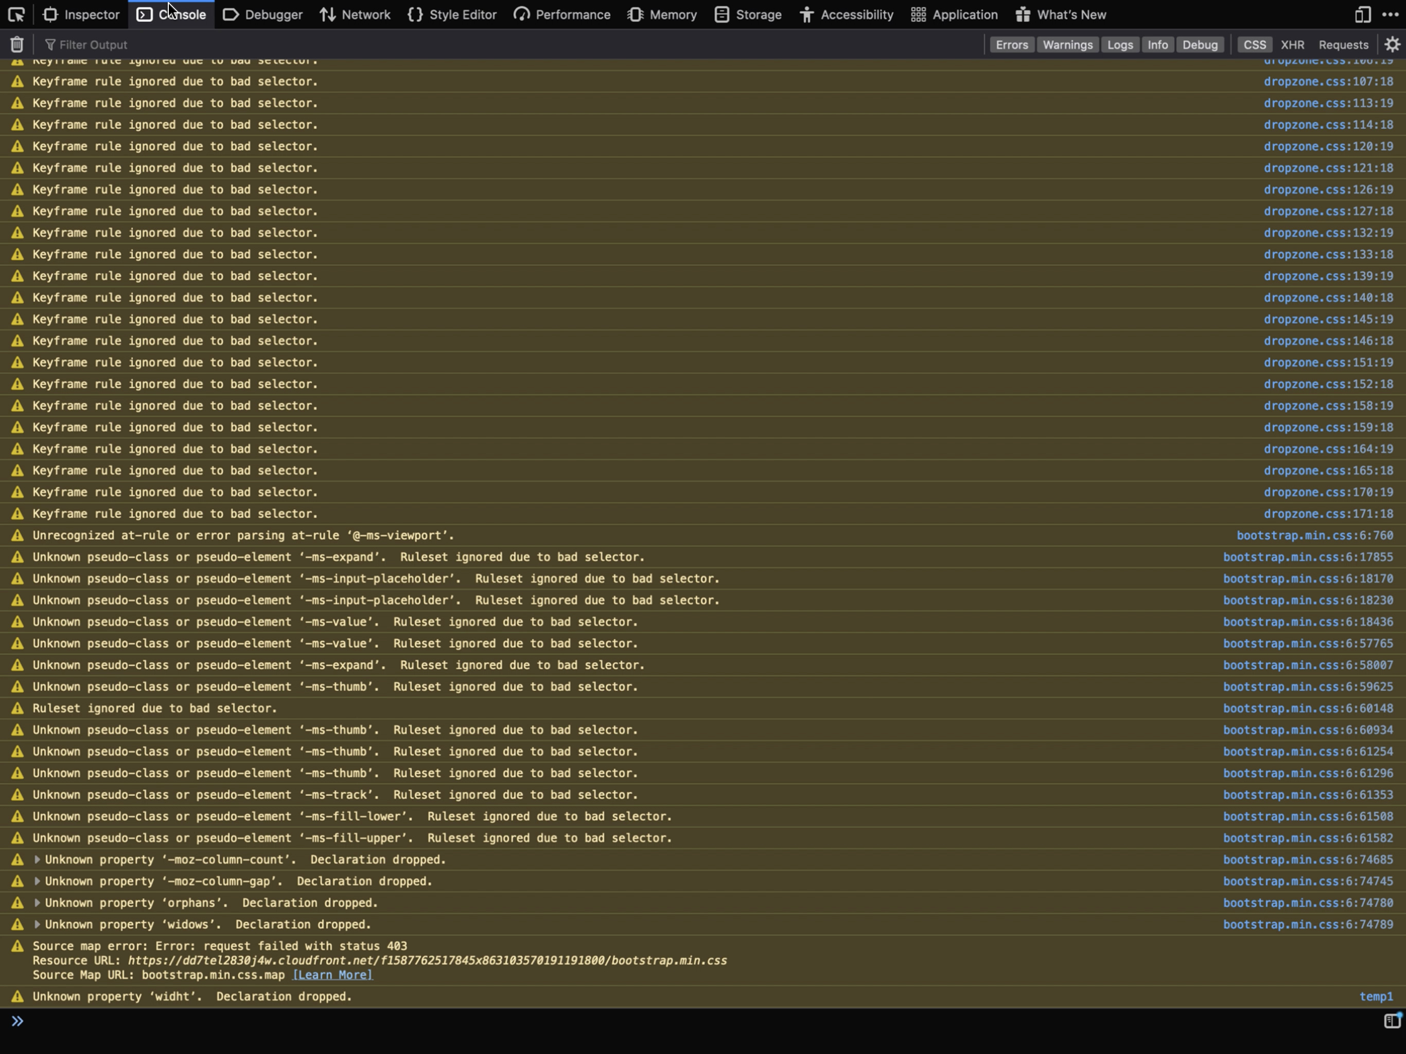Viewport: 1406px width, 1054px height.
Task: Click the '-ms-fill-upper' warning message
Action: click(352, 838)
